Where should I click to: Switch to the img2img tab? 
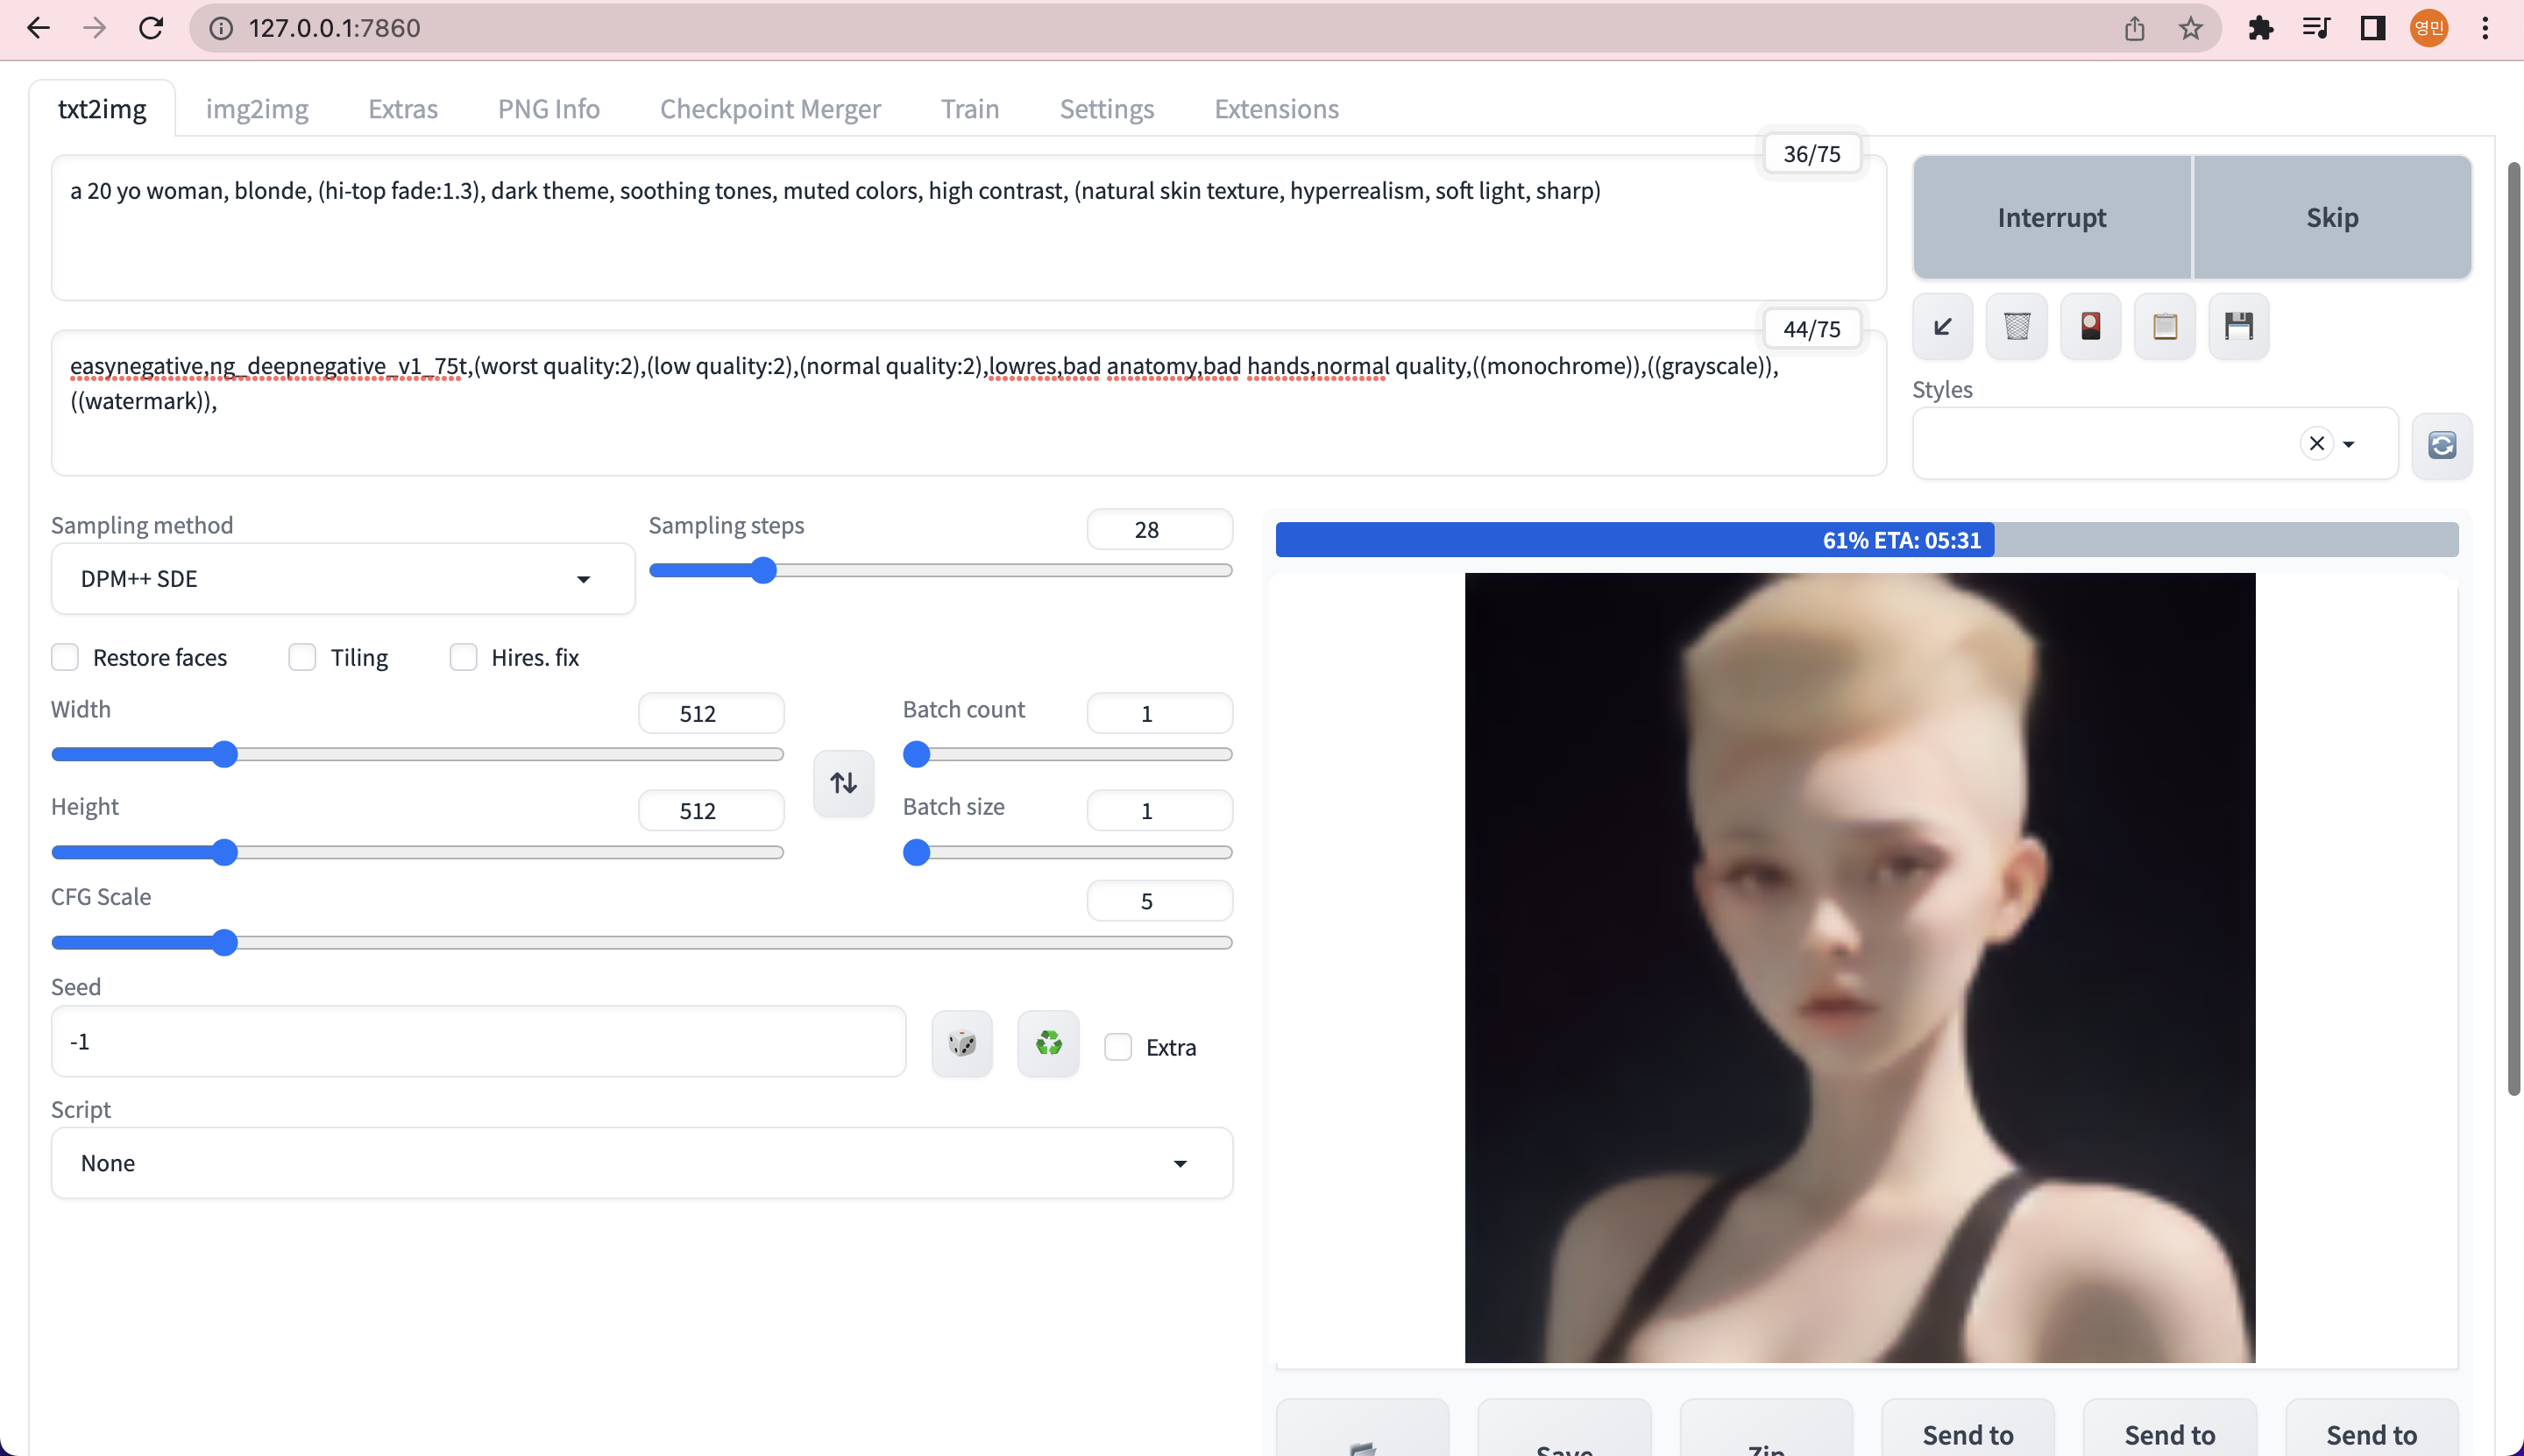click(x=257, y=109)
